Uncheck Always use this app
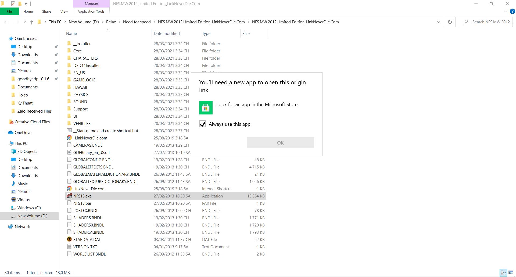This screenshot has width=516, height=277. tap(202, 124)
